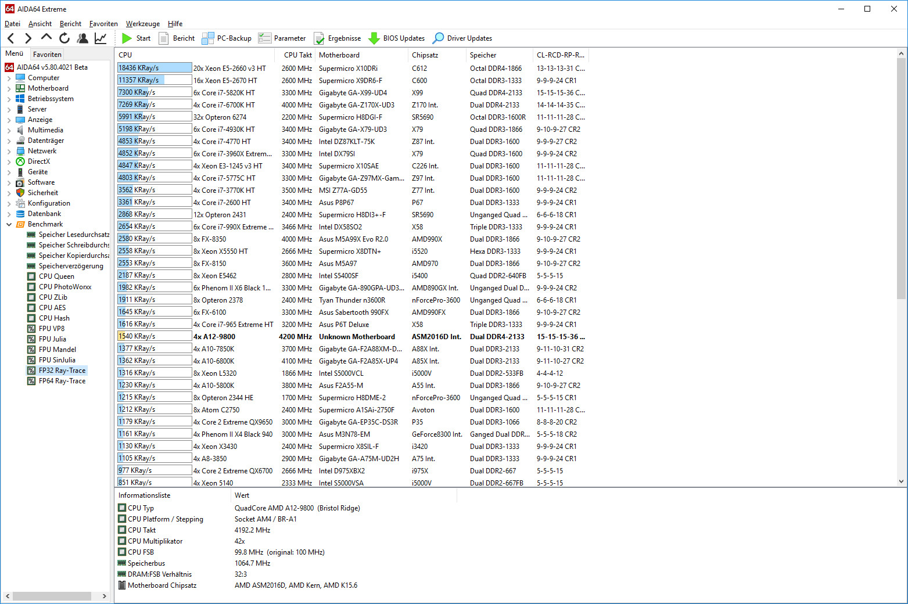Open Driver Updates search
Viewport: 908px width, 604px height.
[x=462, y=38]
